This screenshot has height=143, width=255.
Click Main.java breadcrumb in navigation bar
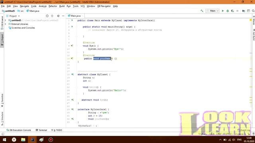[33, 11]
